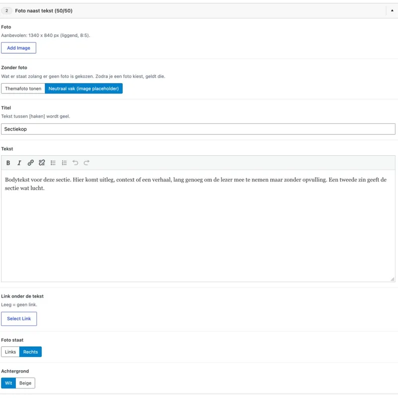
Task: Insert a link with the chain icon
Action: 30,163
